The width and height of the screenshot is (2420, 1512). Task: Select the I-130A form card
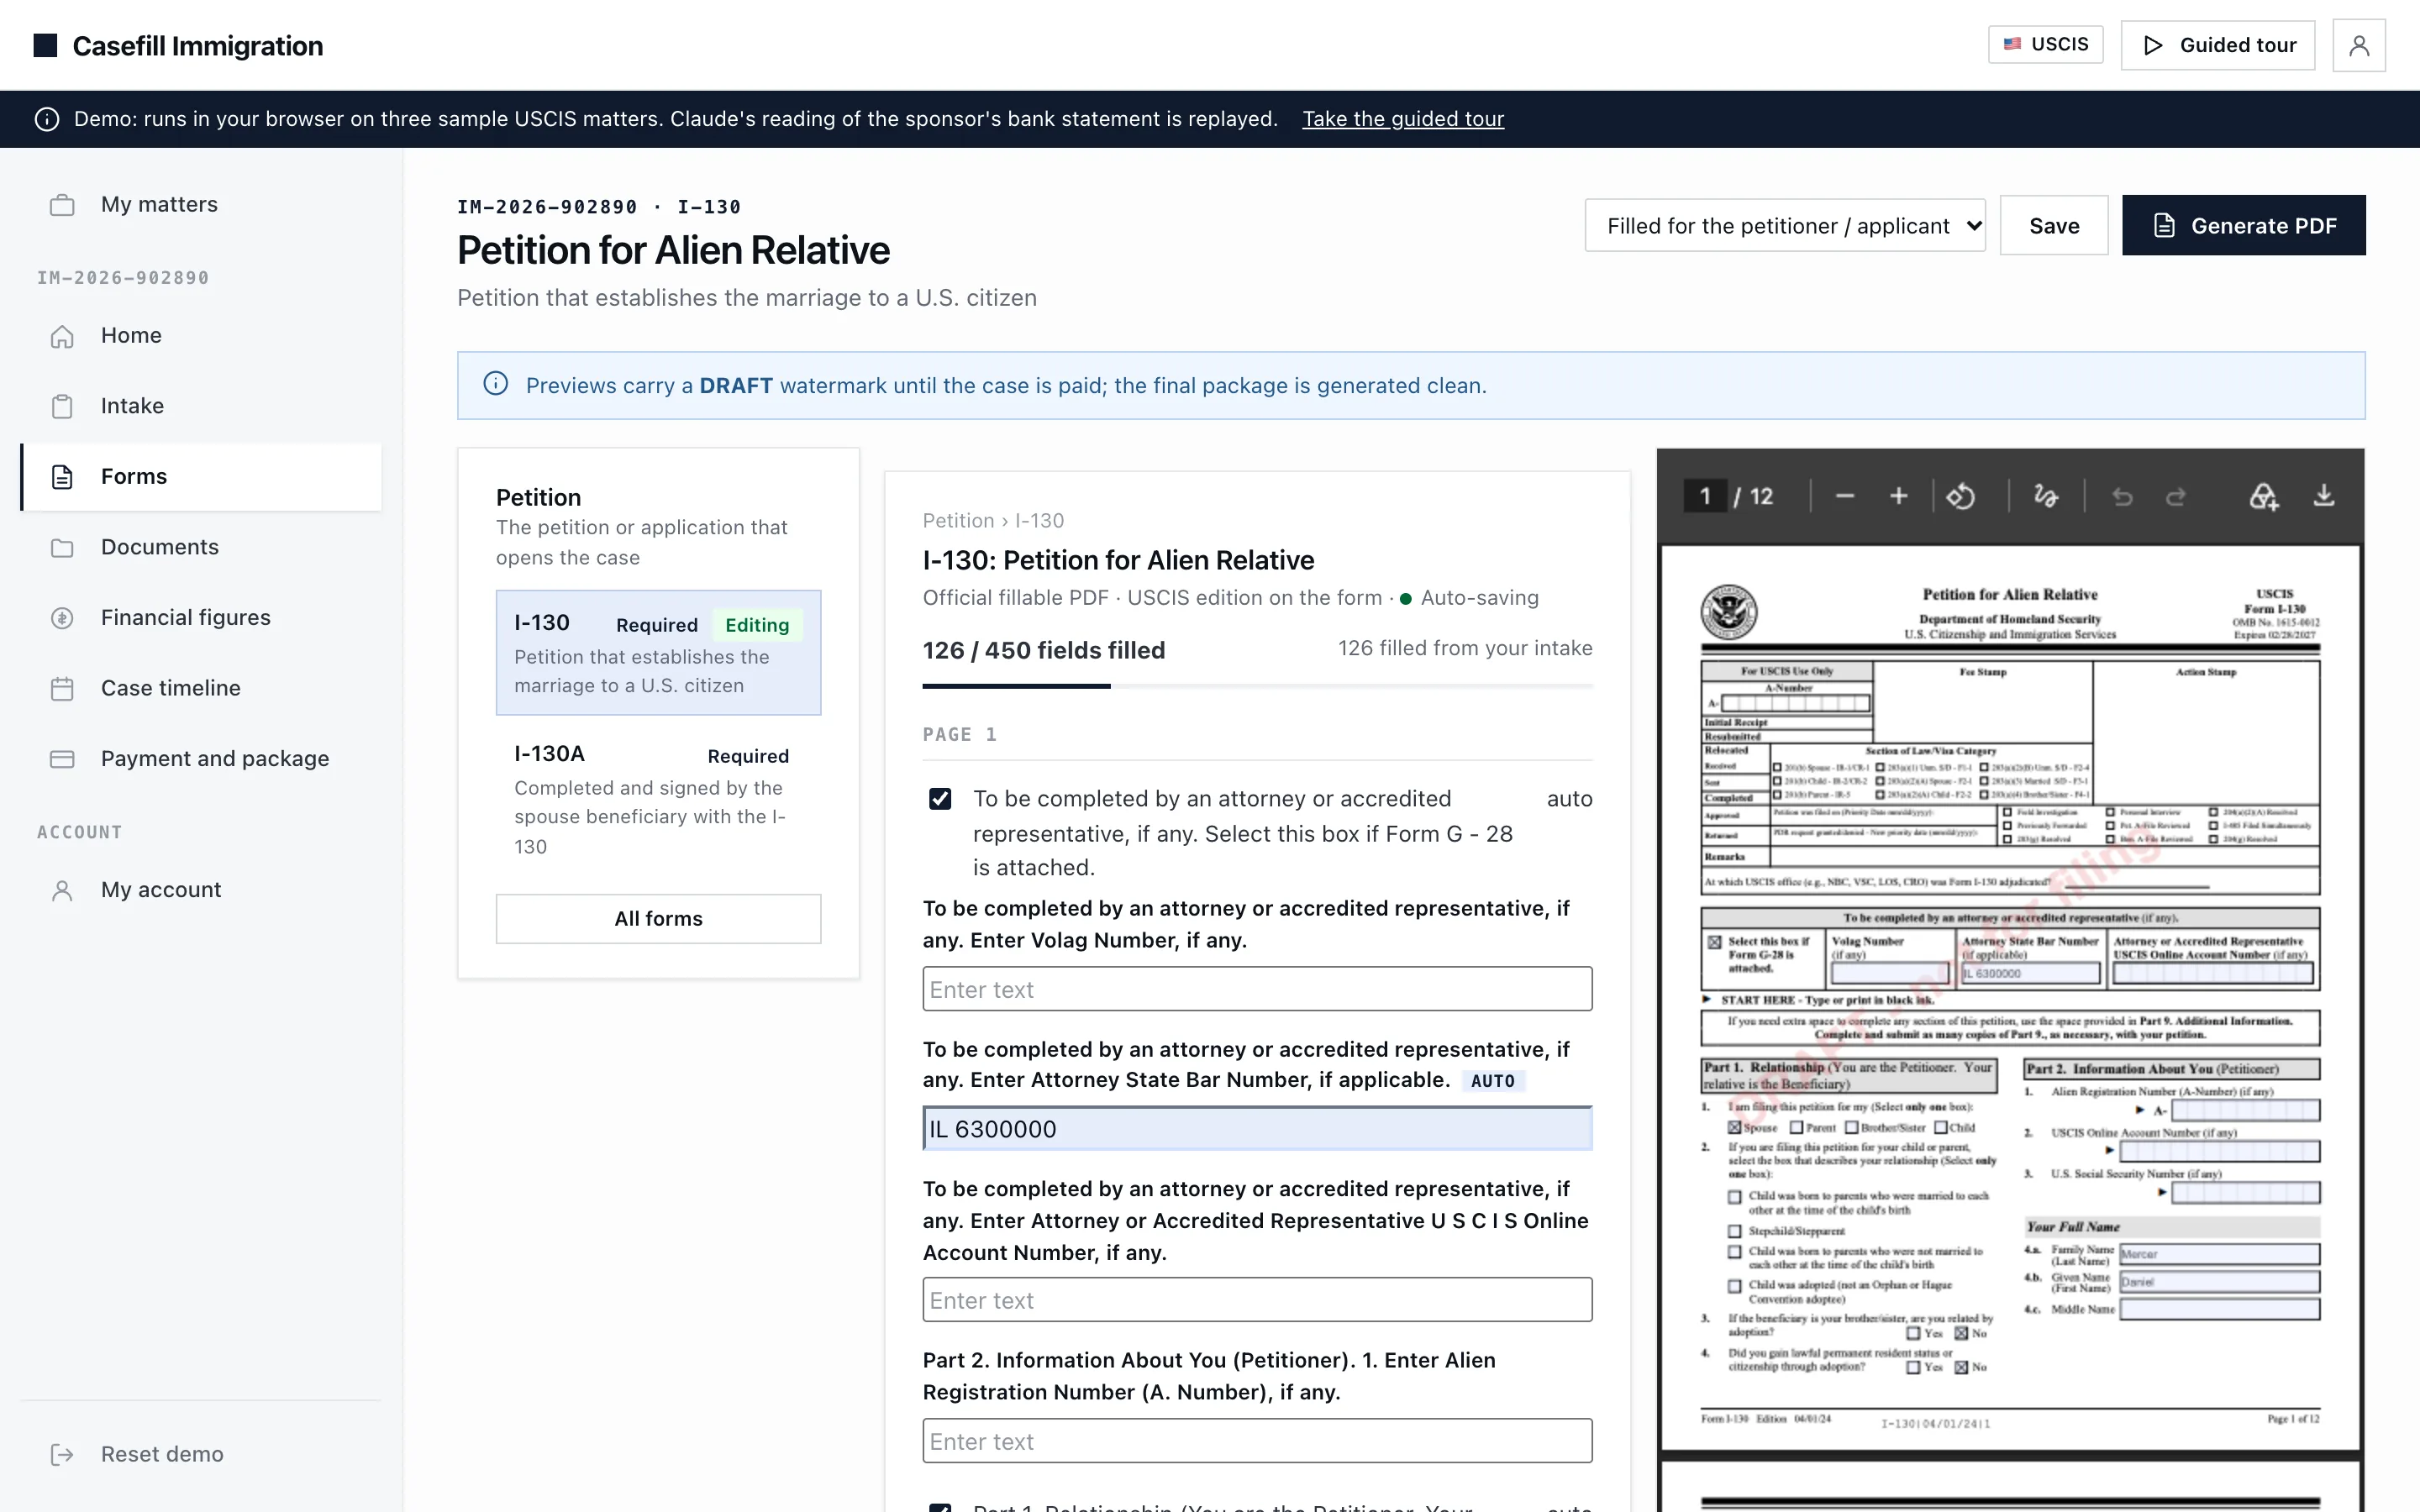(x=658, y=798)
